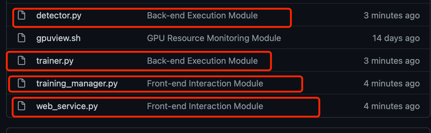Viewport: 431px width, 133px height.
Task: Click training_manager.py's 4 minutes ago timestamp
Action: click(x=392, y=84)
